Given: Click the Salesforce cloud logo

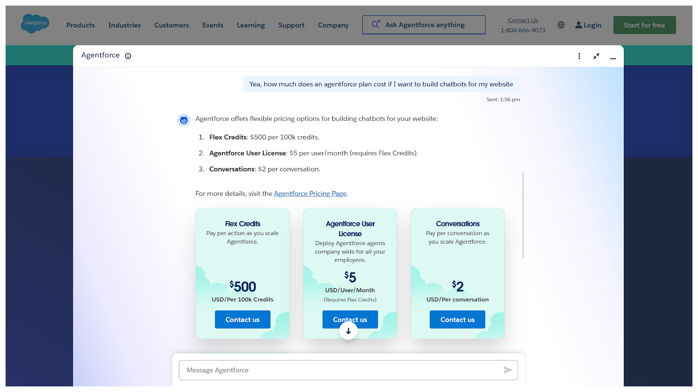Looking at the screenshot, I should click(35, 24).
